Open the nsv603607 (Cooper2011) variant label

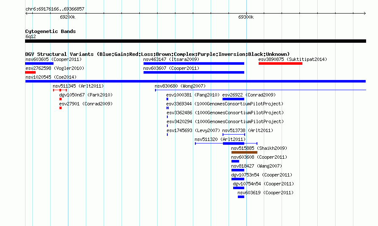coord(171,68)
